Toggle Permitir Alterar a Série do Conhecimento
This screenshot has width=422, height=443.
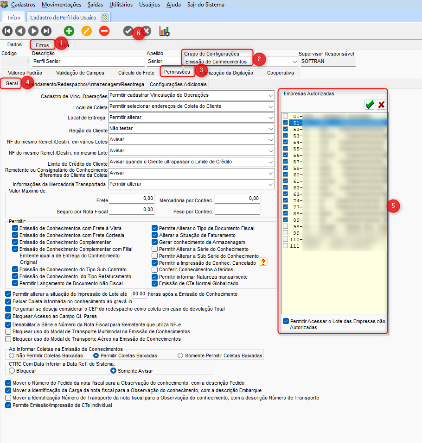[154, 249]
